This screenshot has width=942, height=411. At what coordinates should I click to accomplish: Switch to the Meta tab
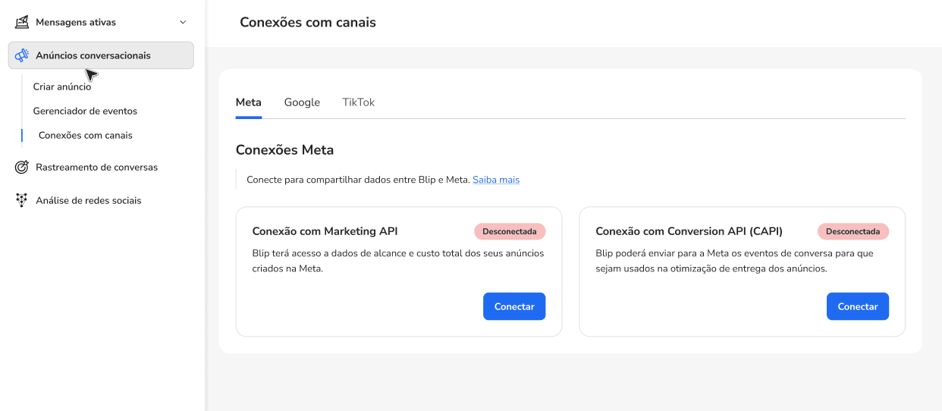click(249, 102)
